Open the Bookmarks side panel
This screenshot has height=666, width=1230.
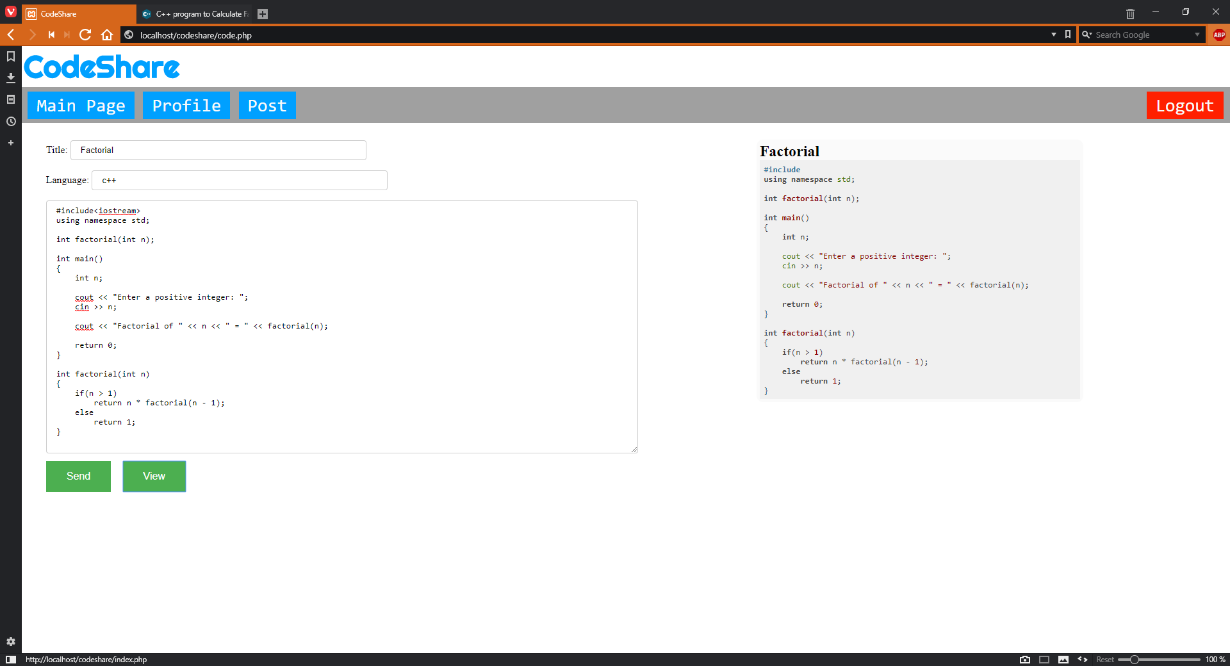click(11, 56)
